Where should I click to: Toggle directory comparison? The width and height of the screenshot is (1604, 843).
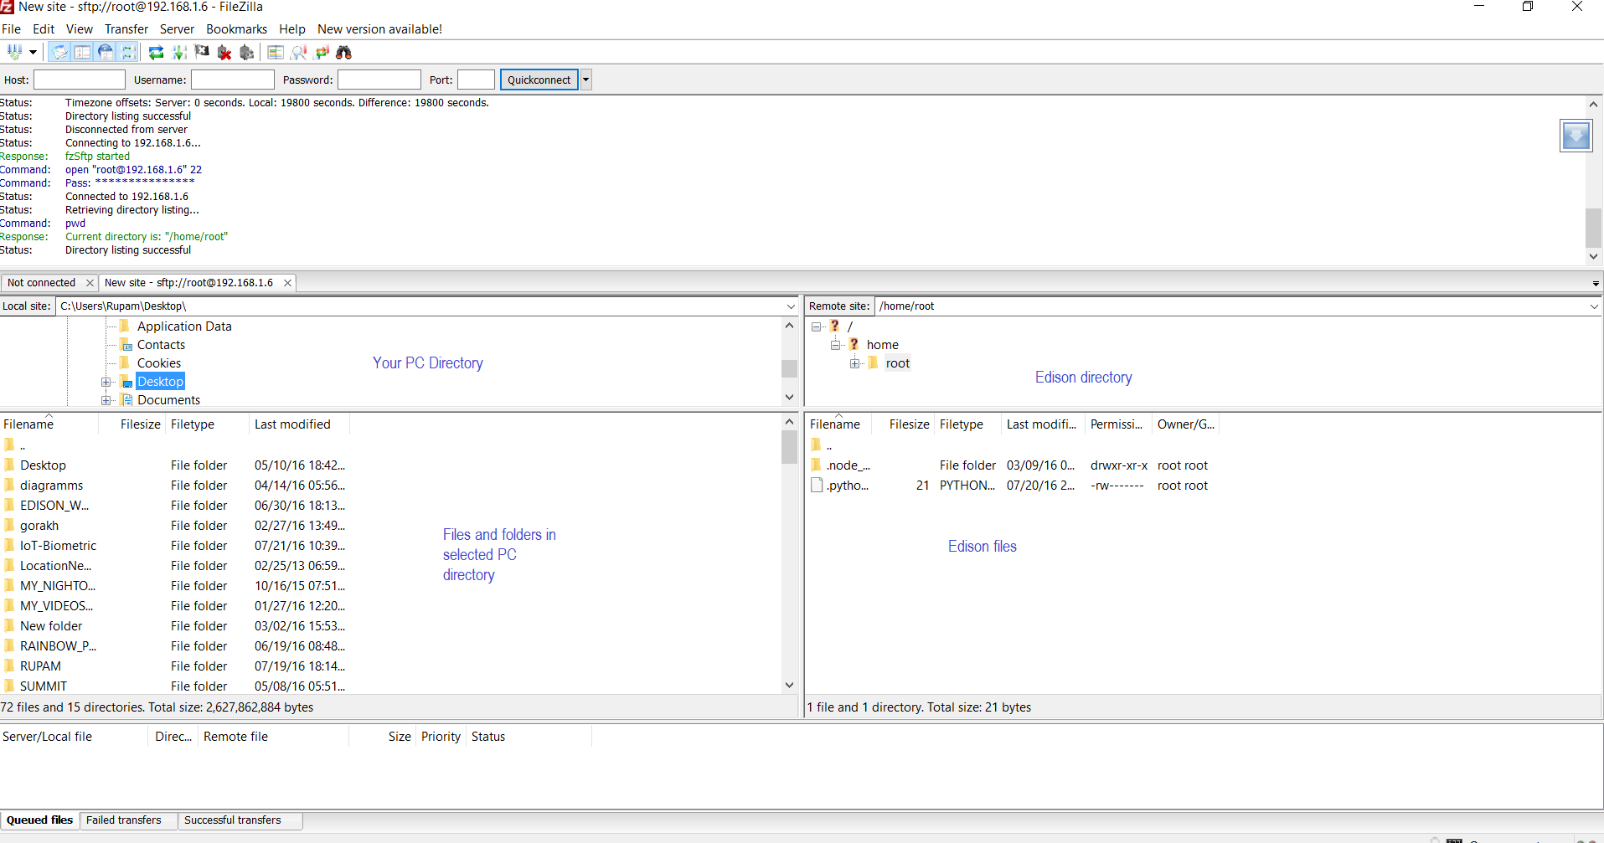pos(298,52)
